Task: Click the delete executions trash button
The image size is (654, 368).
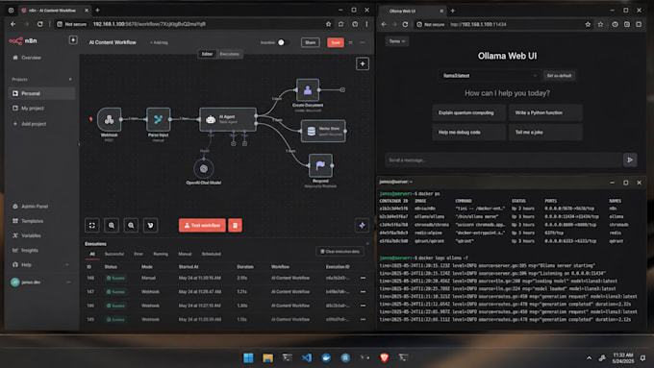Action: [235, 226]
